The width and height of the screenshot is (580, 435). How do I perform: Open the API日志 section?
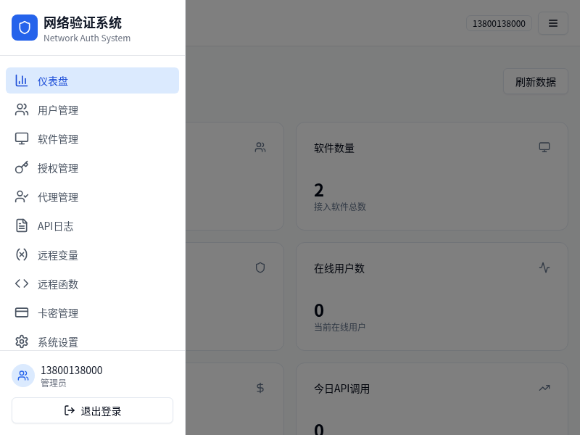(93, 225)
